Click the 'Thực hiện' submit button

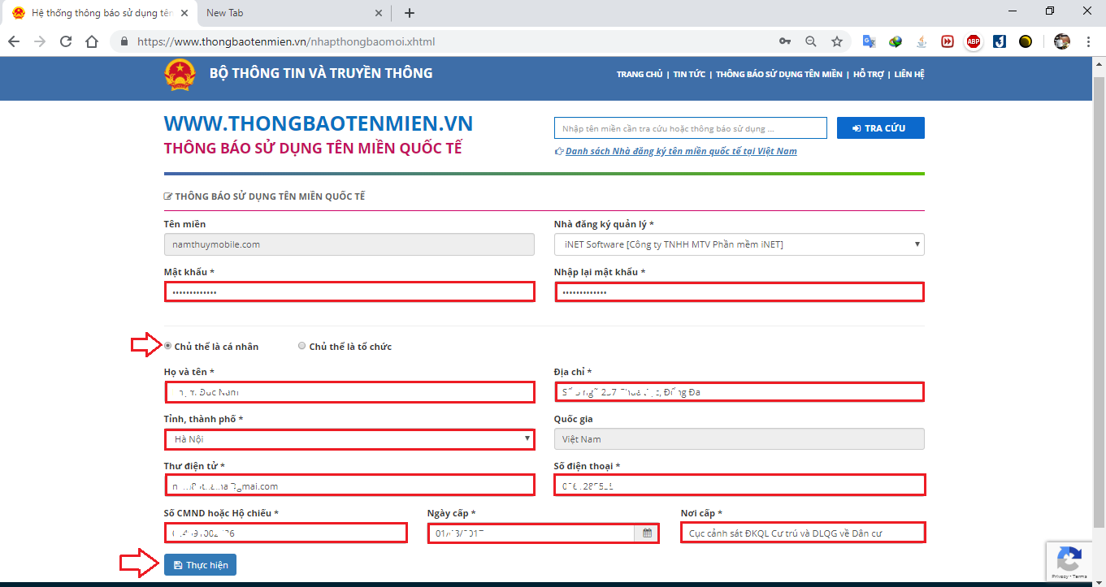[x=200, y=564]
